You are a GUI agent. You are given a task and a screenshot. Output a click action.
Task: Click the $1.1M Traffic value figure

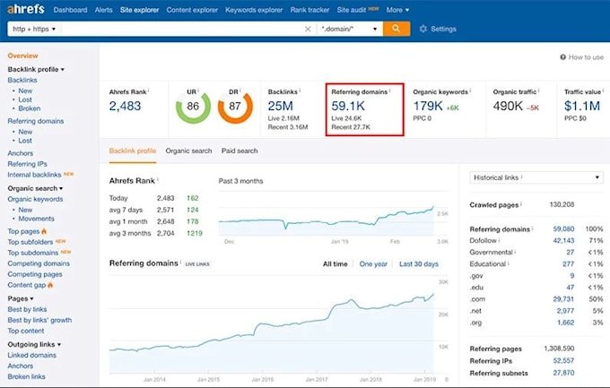pyautogui.click(x=582, y=106)
